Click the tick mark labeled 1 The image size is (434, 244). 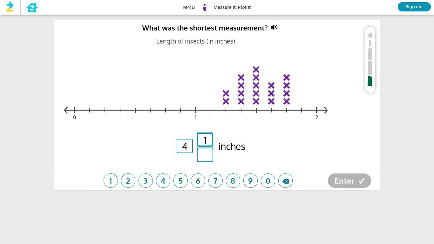(x=196, y=111)
